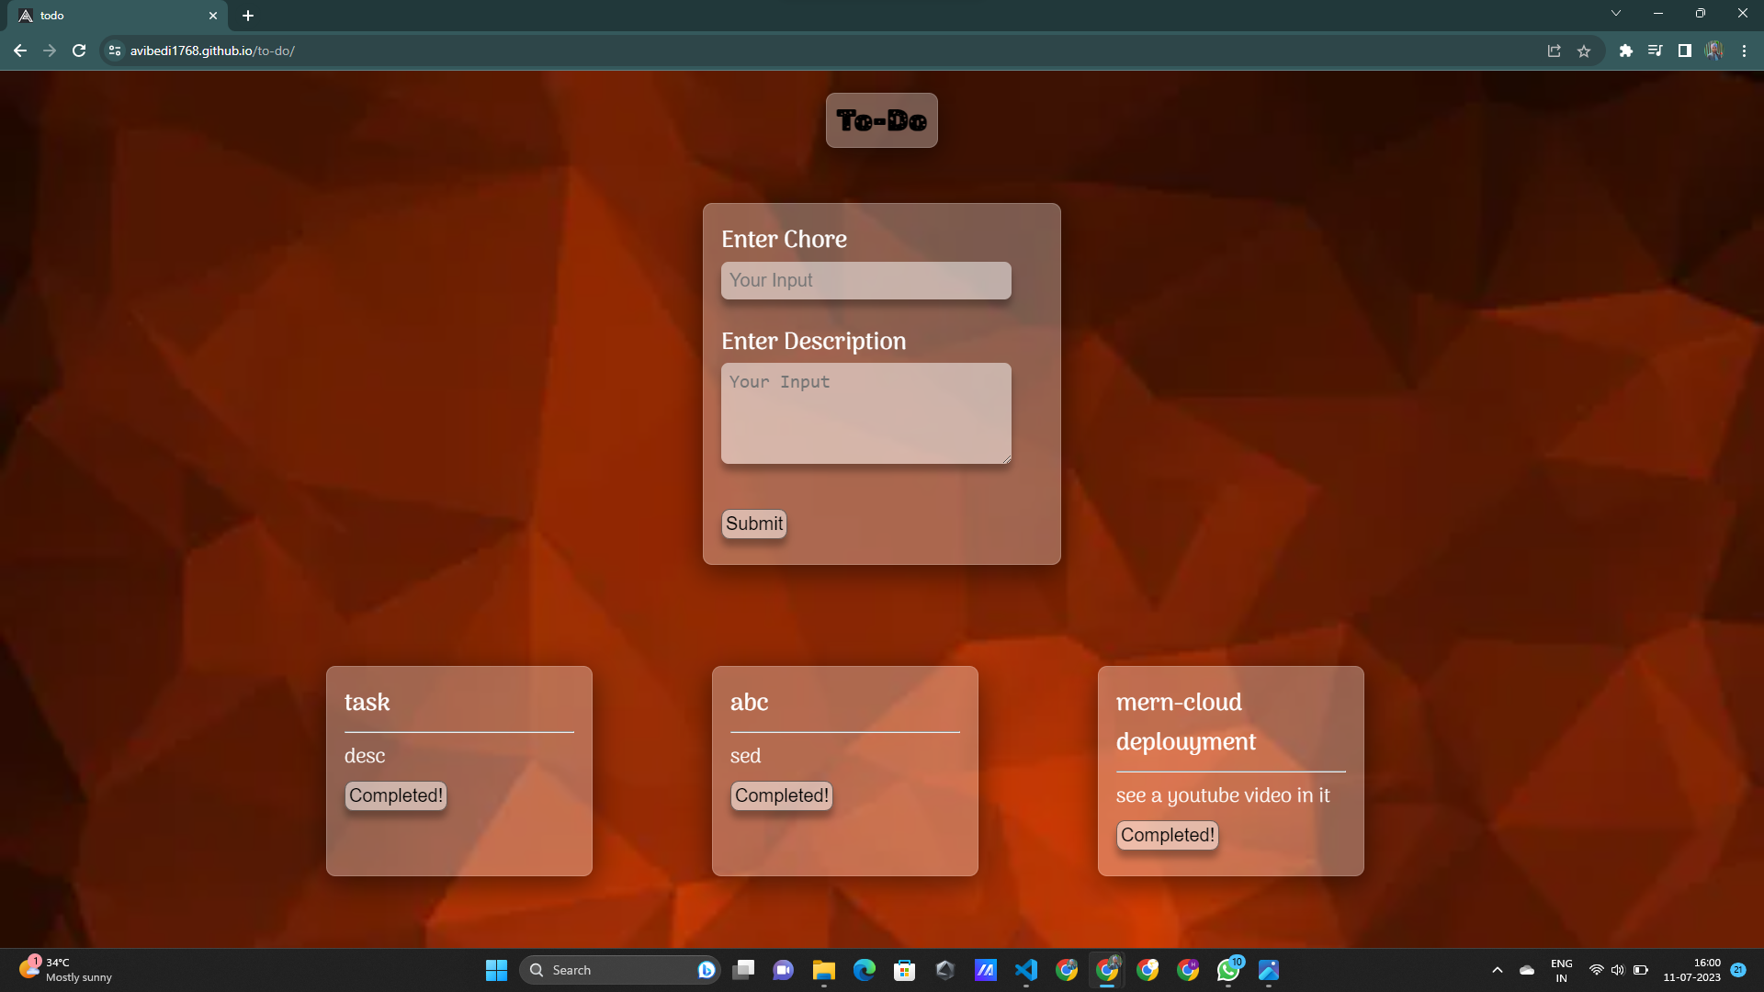Image resolution: width=1764 pixels, height=992 pixels.
Task: Bookmark this page with star icon
Action: tap(1584, 51)
